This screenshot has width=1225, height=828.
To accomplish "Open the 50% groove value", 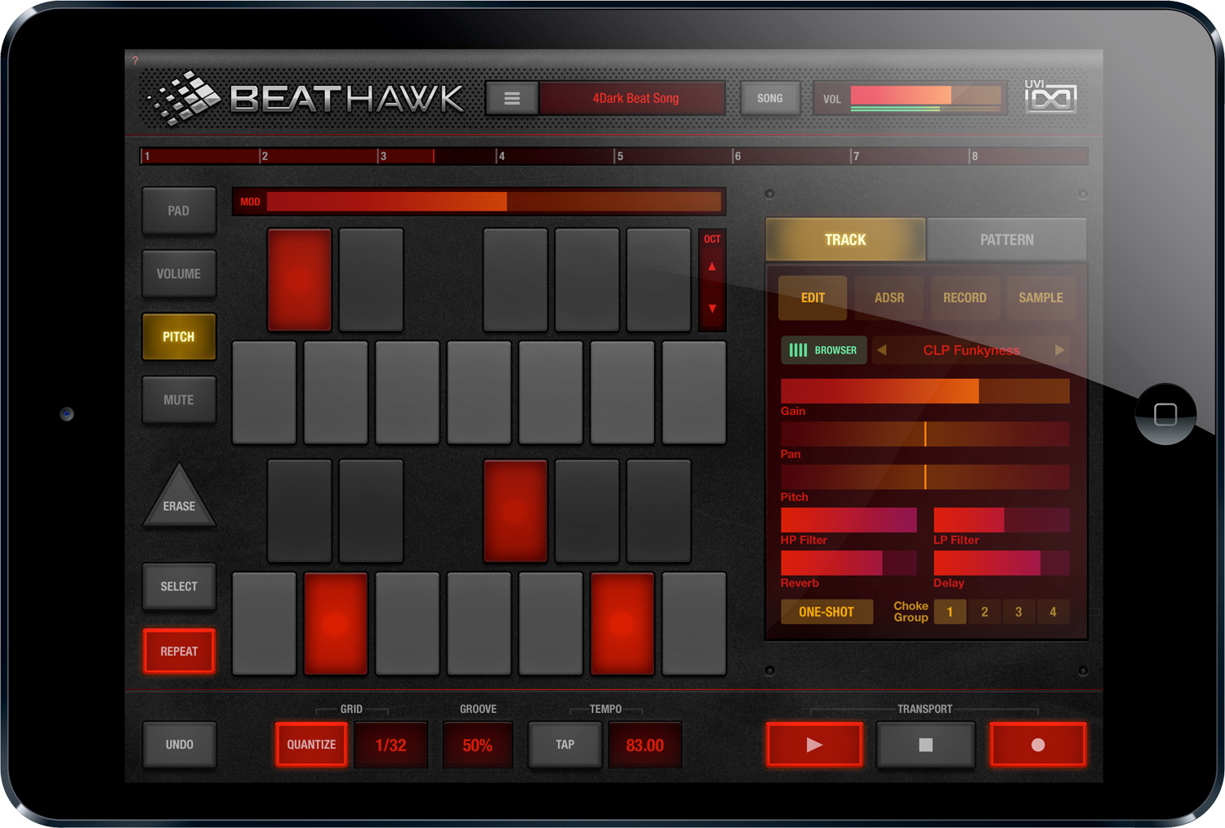I will pos(478,745).
